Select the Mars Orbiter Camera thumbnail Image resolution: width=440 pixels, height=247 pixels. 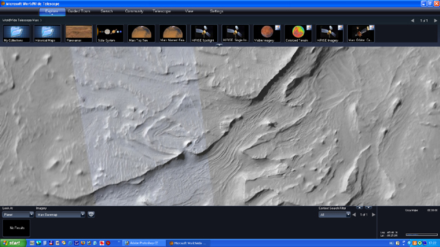pos(361,34)
